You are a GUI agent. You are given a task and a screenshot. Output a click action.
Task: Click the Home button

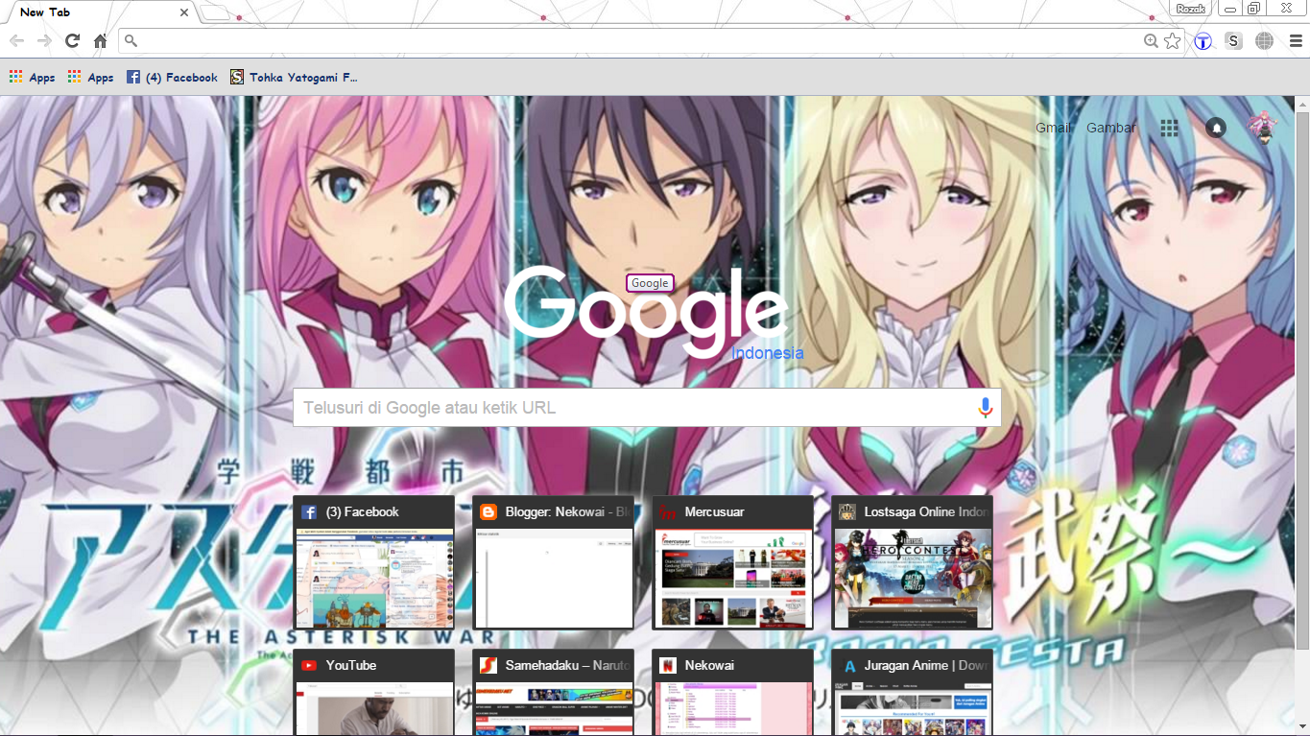100,40
